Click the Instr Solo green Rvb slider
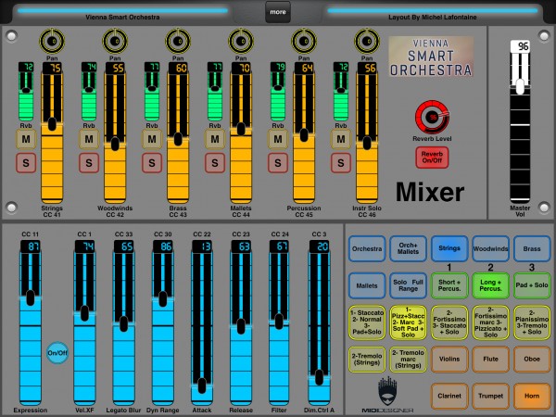Image resolution: width=556 pixels, height=417 pixels. click(x=341, y=92)
